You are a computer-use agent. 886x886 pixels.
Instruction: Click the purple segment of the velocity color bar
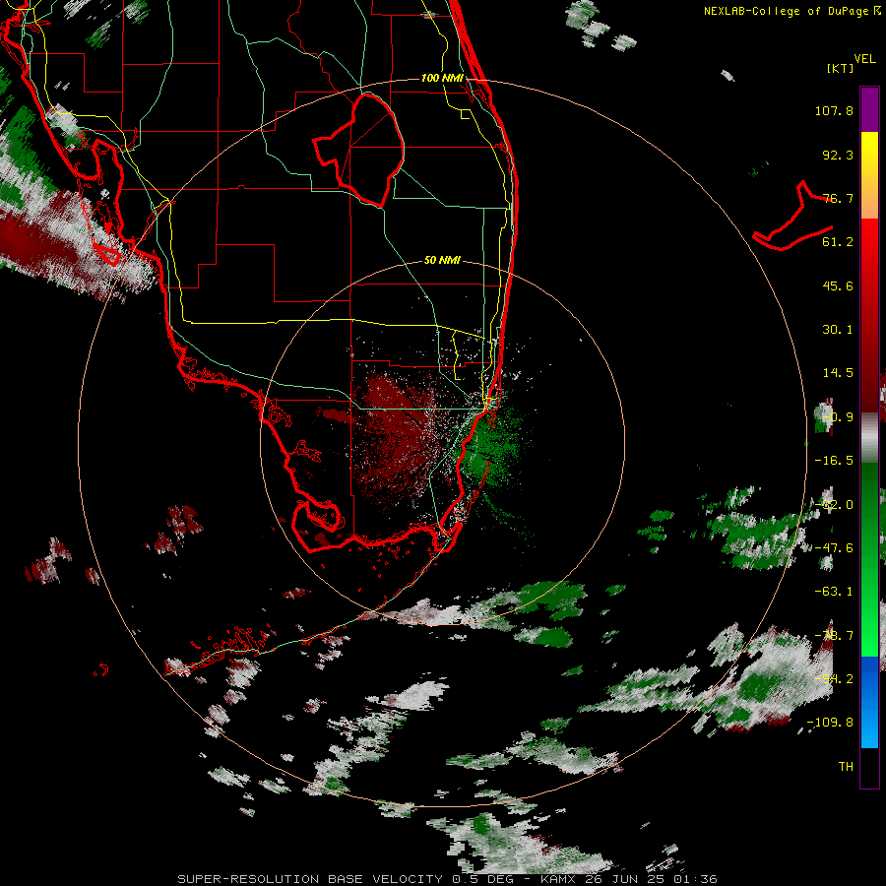point(869,109)
